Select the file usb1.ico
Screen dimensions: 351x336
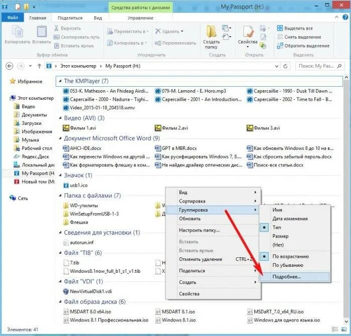click(x=75, y=186)
